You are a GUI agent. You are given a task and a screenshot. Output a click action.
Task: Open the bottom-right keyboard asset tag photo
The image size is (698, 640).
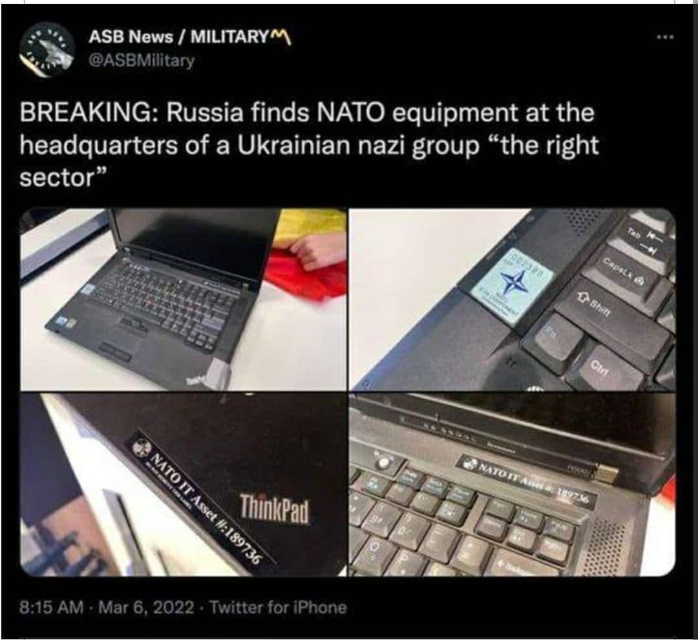coord(513,484)
